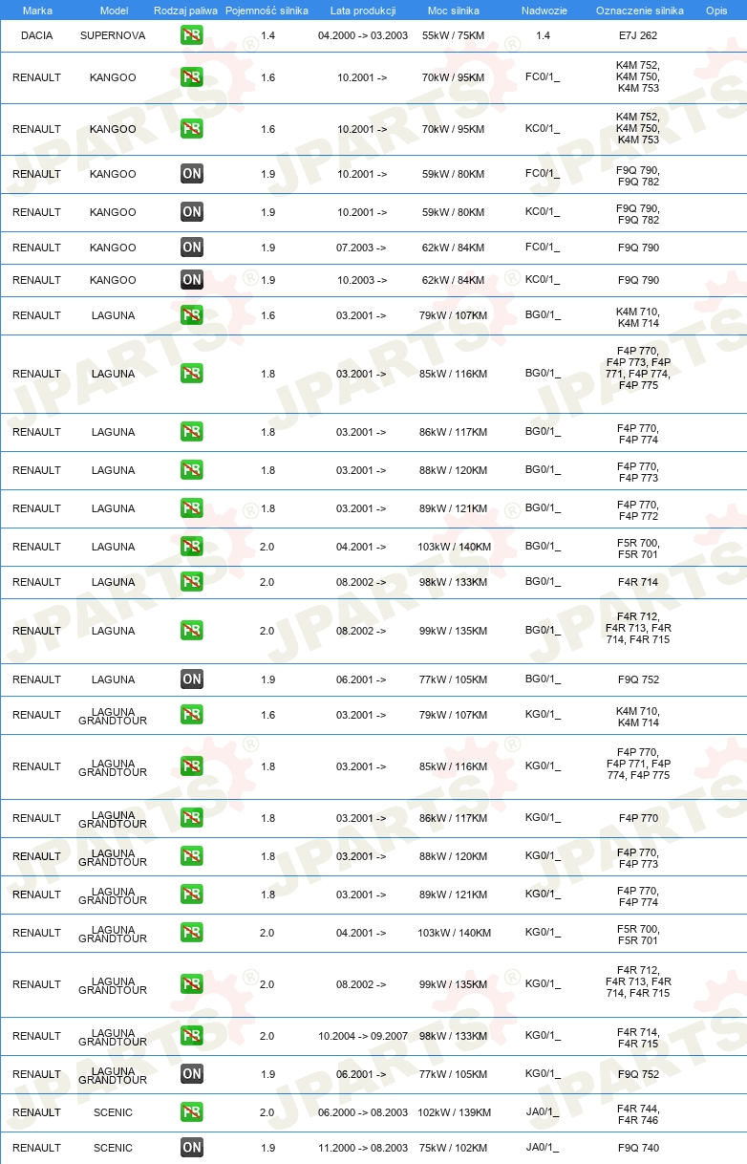747x1164 pixels.
Task: Select PB icon in Laguna 88kW BG0/1_ row
Action: click(x=192, y=470)
